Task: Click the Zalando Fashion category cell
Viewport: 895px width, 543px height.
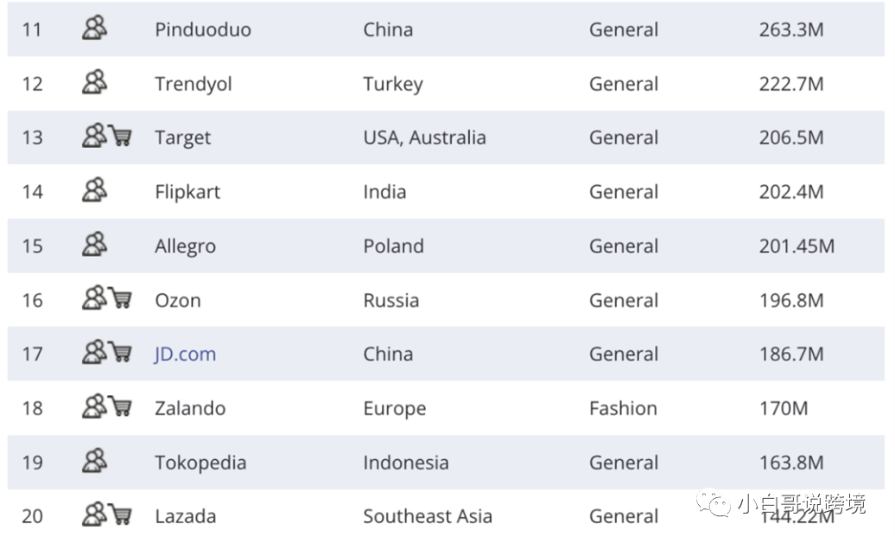Action: 623,408
